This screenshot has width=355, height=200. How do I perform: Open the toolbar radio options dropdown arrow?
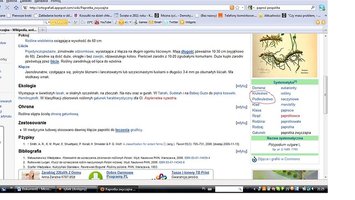pos(130,22)
